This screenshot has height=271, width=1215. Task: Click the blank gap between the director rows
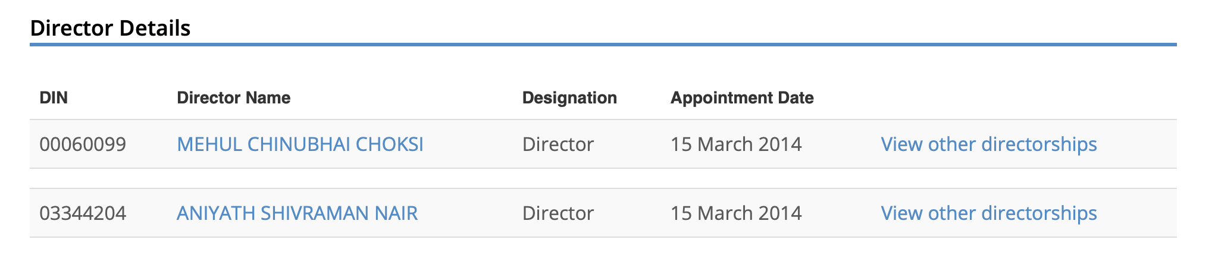click(x=603, y=178)
